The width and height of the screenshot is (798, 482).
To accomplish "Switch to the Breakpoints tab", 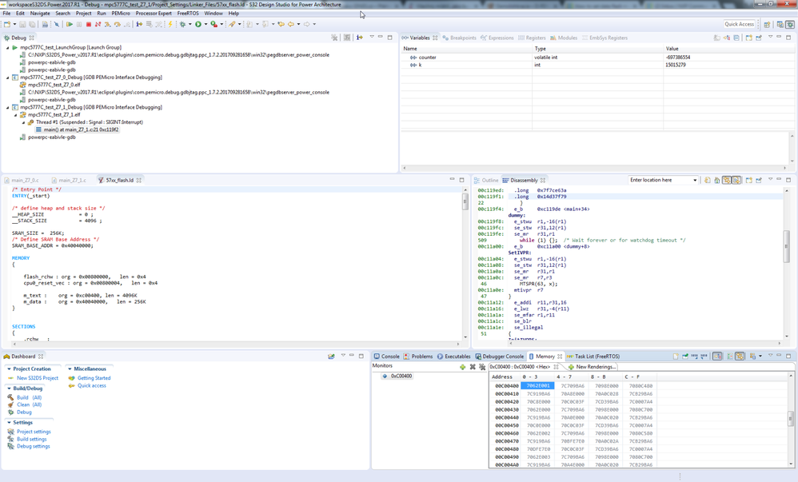I will pos(459,38).
